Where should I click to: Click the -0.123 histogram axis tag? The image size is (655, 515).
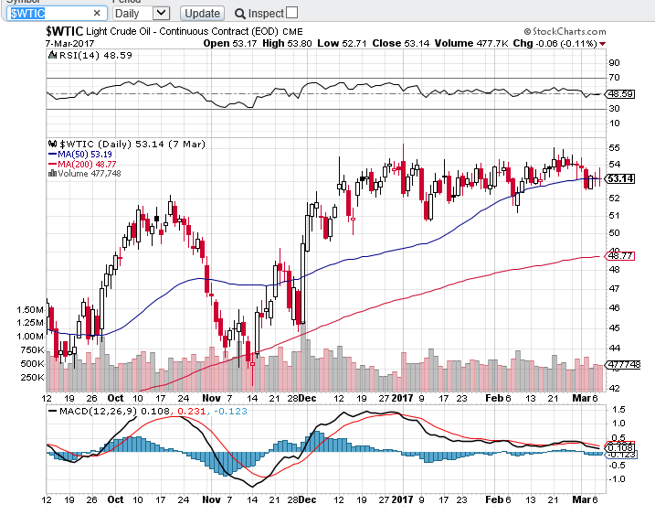pos(621,455)
